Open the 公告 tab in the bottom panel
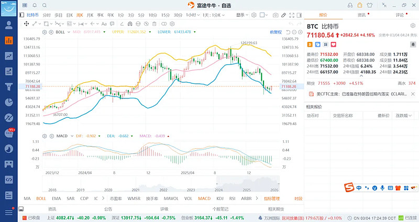Screen dimensions: 419x222 [x=108, y=209]
